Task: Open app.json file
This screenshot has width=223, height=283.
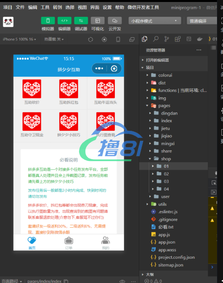Action: pos(174,242)
